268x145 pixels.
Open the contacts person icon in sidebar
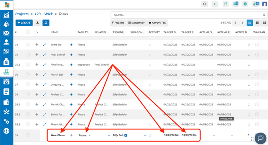(x=6, y=42)
